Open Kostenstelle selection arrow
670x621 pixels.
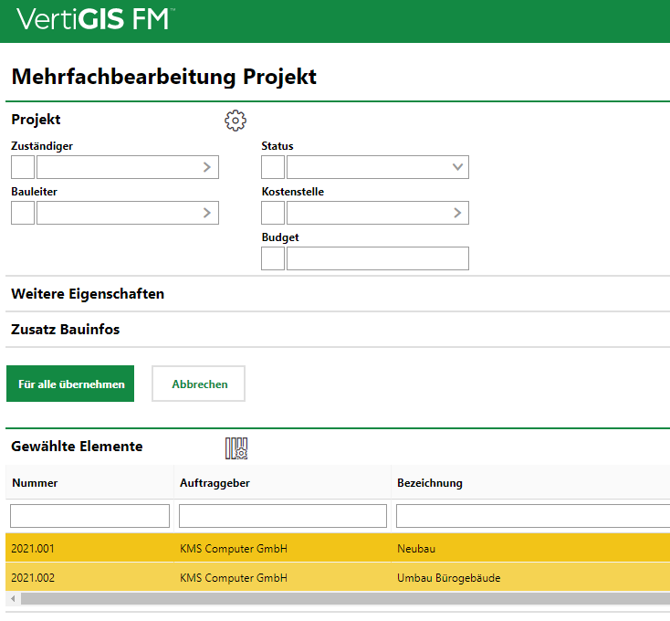457,213
